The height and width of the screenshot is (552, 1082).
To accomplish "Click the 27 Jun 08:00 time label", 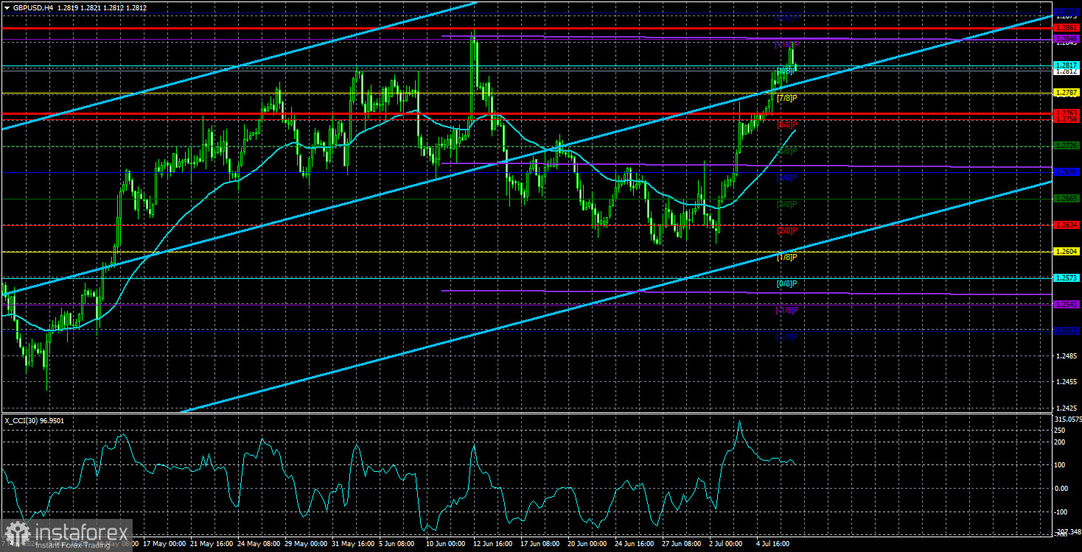I will 682,544.
